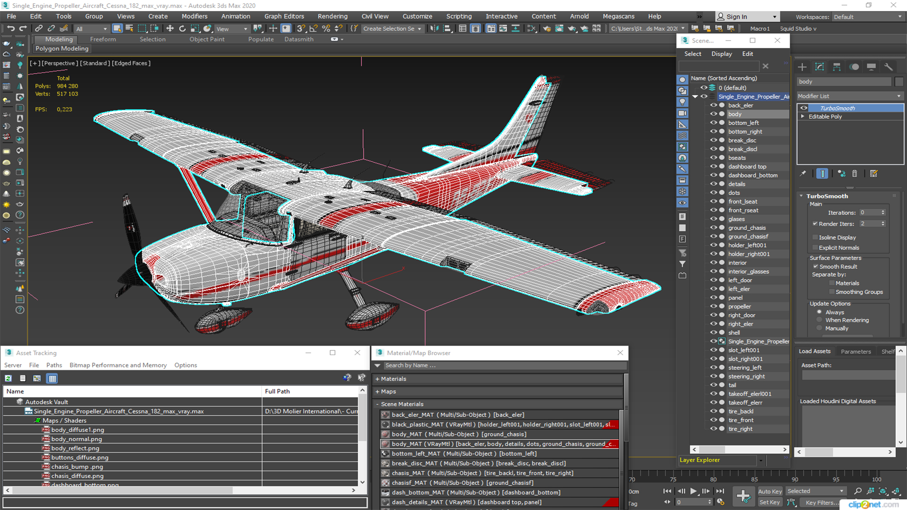Click the Set Keys large plus-key button

pyautogui.click(x=744, y=496)
